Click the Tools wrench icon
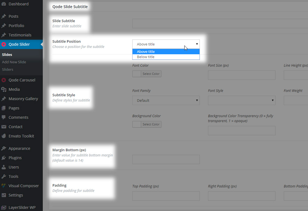This screenshot has width=308, height=211. point(4,176)
